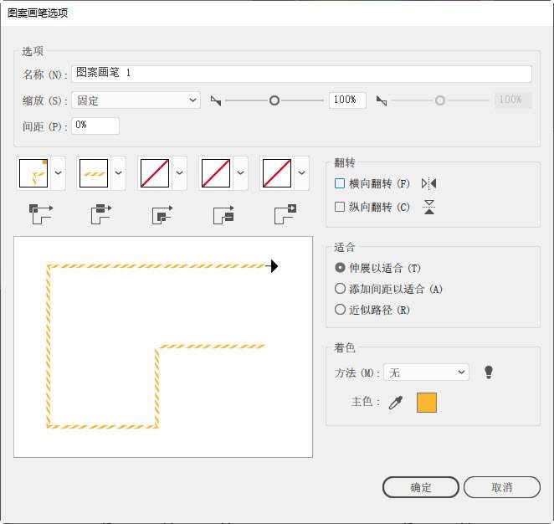Select the side tile thumbnail
This screenshot has width=554, height=524.
(x=94, y=172)
